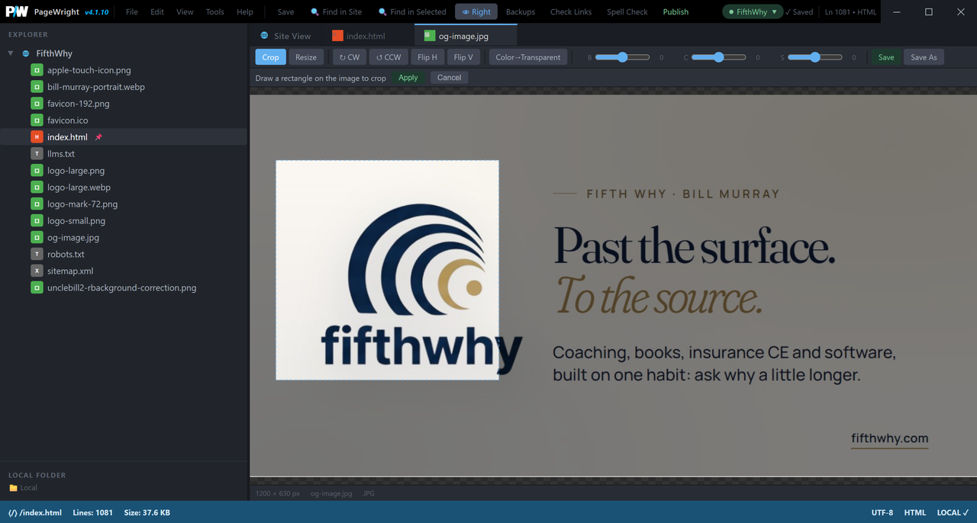Click the image icon beside bill-murray-portrait.webp

[37, 87]
